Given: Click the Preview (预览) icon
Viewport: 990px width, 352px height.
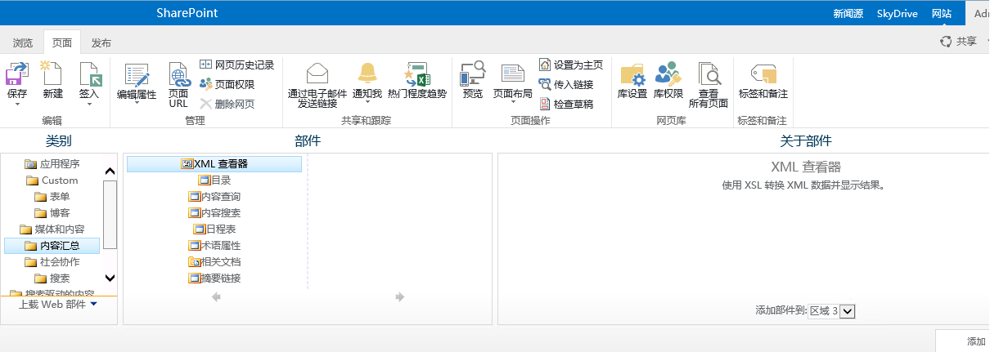Looking at the screenshot, I should coord(473,74).
